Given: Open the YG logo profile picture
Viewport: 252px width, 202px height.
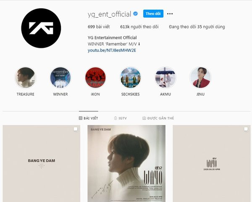Looking at the screenshot, I should click(x=41, y=28).
